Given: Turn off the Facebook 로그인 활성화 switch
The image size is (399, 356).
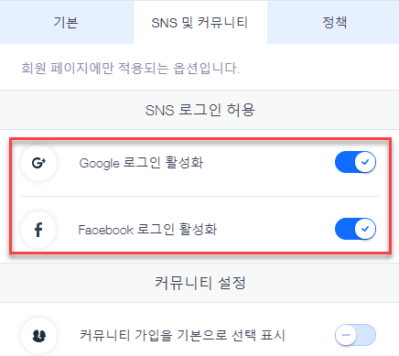Looking at the screenshot, I should tap(355, 229).
